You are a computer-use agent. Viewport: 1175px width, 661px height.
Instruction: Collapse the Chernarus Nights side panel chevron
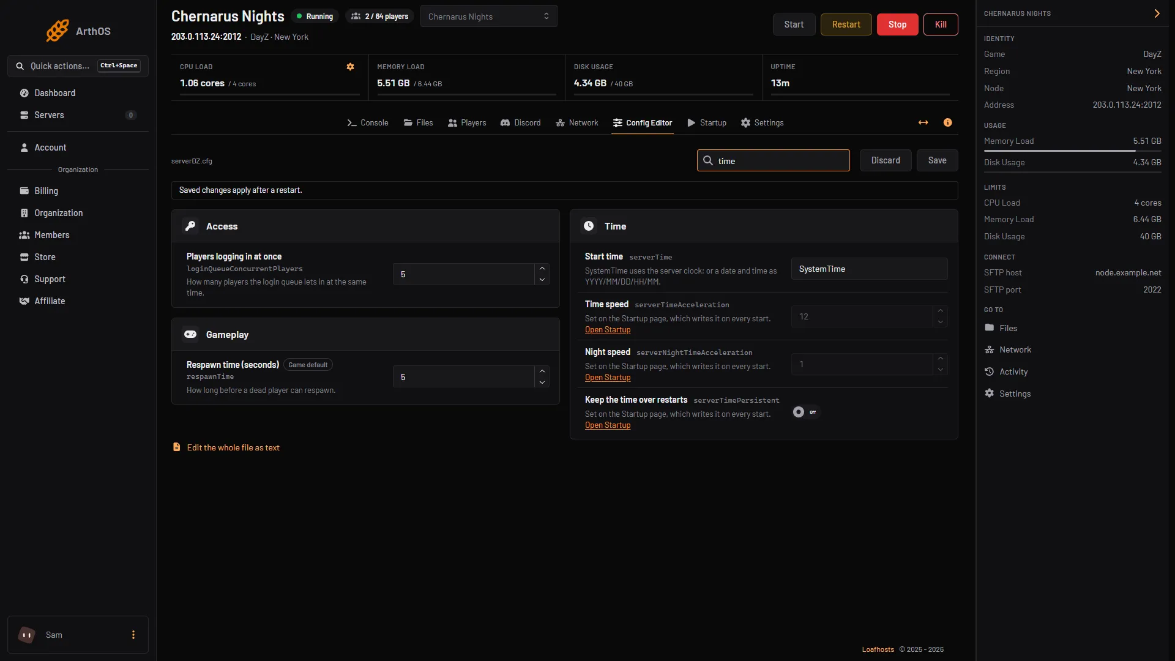coord(1157,13)
